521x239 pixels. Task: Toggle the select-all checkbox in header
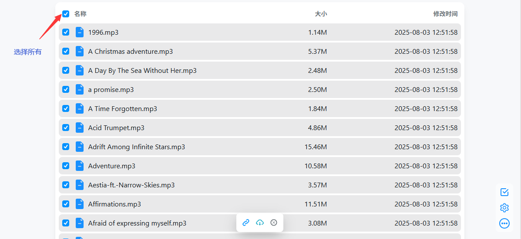66,14
